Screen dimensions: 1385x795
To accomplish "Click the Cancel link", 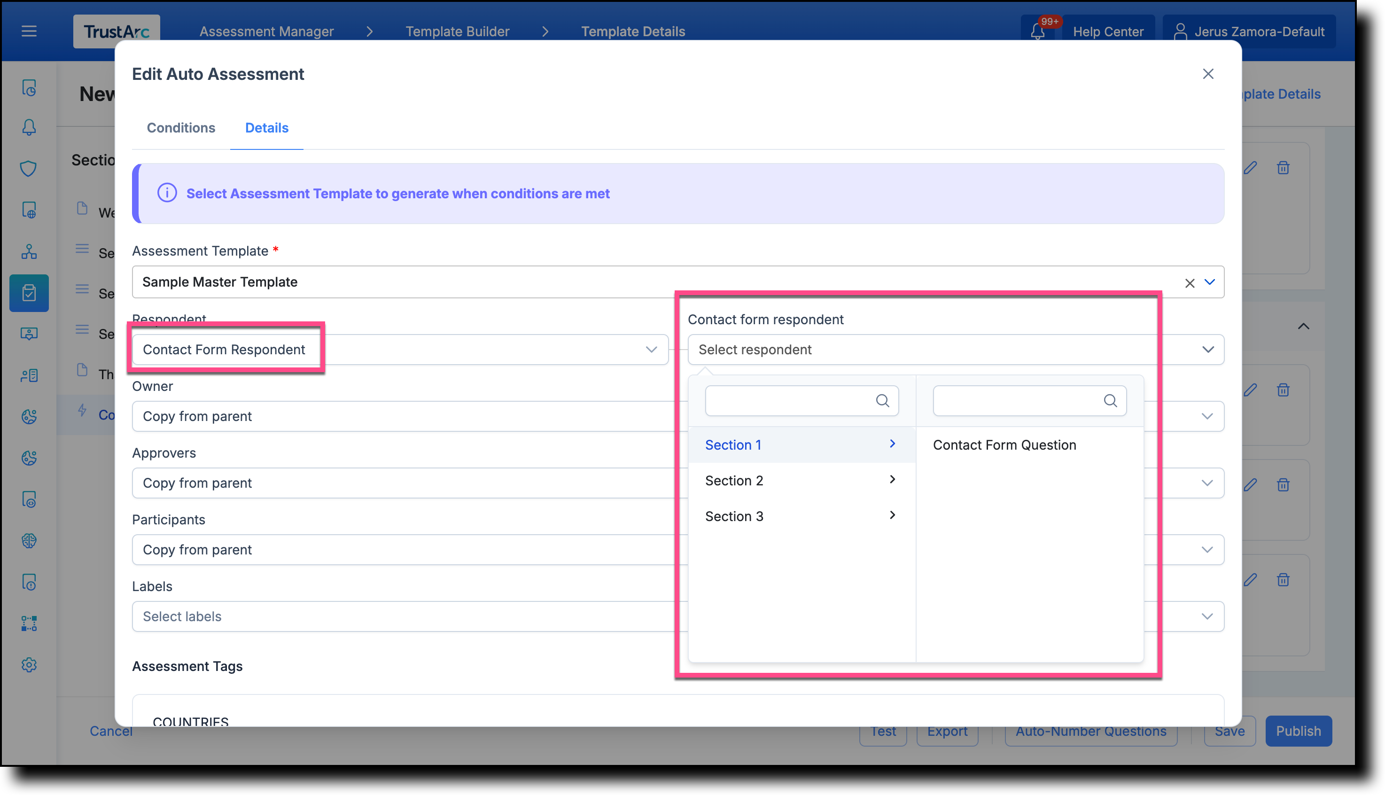I will click(x=111, y=731).
